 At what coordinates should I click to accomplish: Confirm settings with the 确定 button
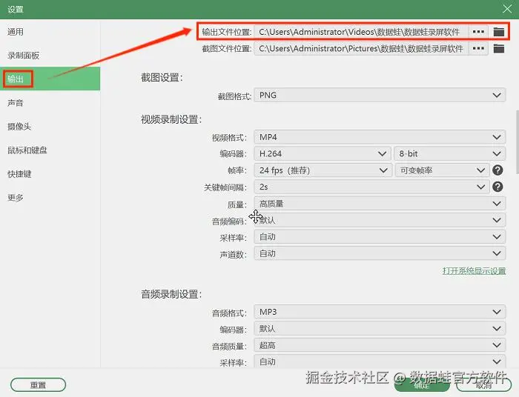tap(422, 384)
